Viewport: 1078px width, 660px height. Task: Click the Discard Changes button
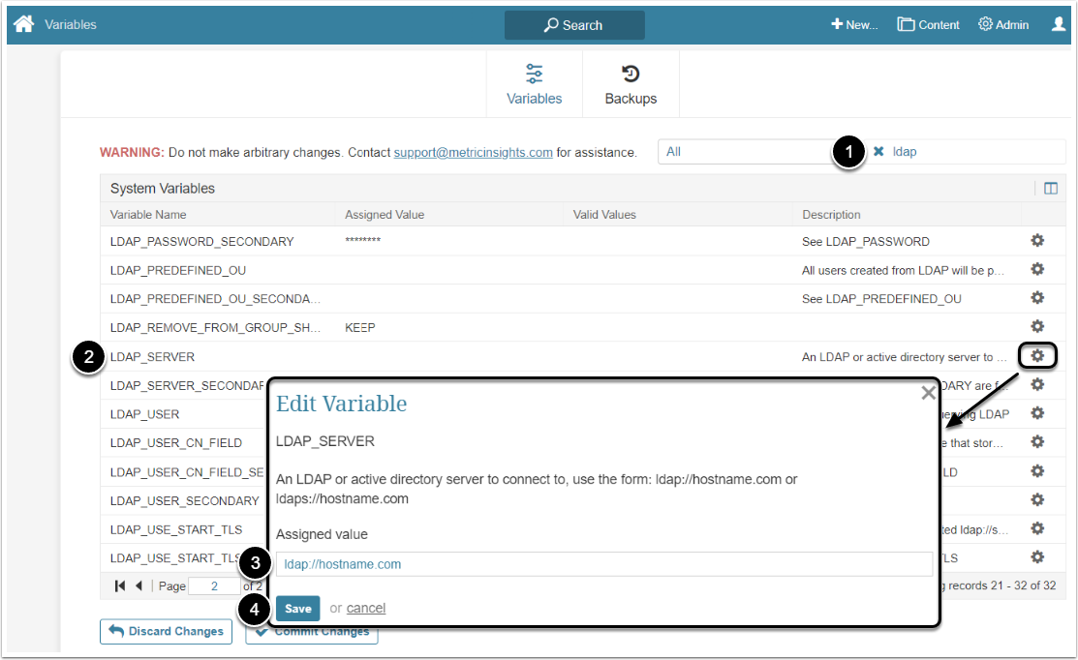(166, 631)
